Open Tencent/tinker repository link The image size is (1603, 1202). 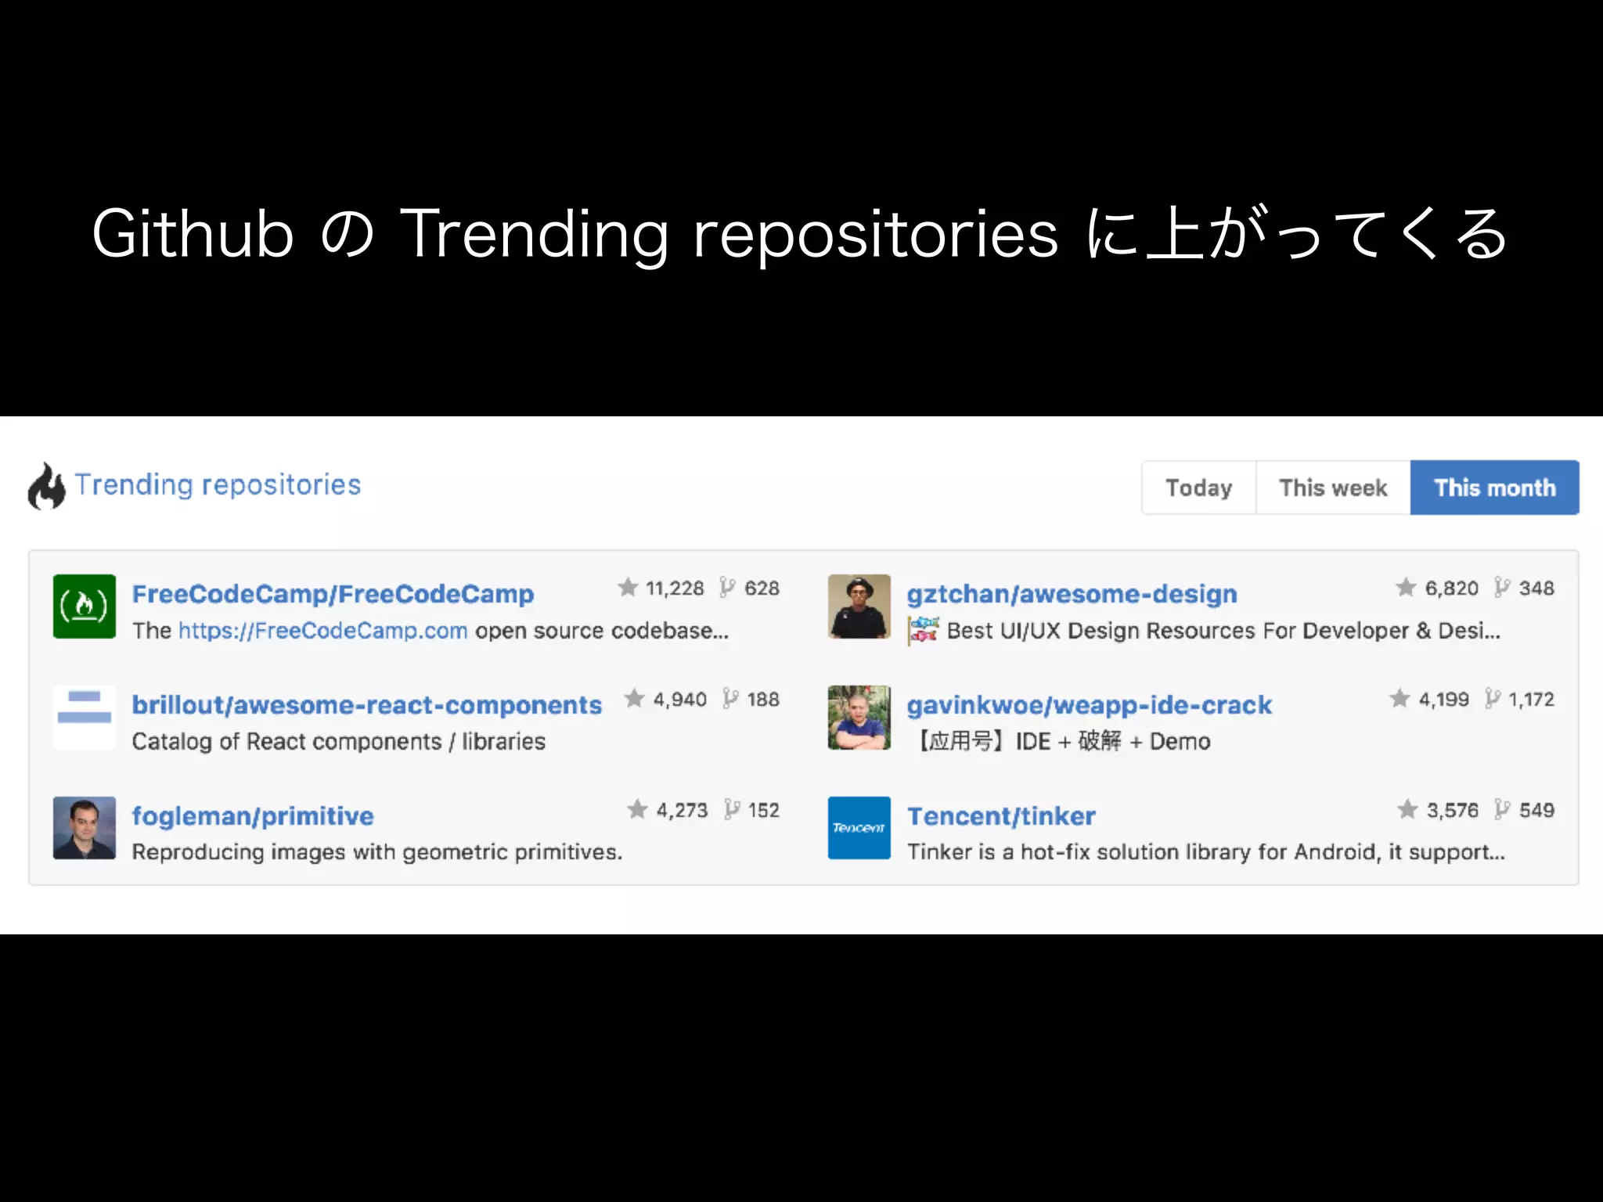[x=1001, y=816]
